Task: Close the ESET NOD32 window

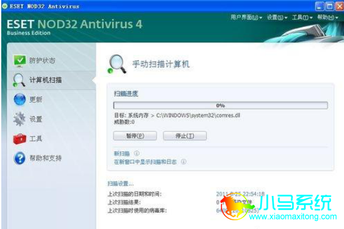Action: 340,6
